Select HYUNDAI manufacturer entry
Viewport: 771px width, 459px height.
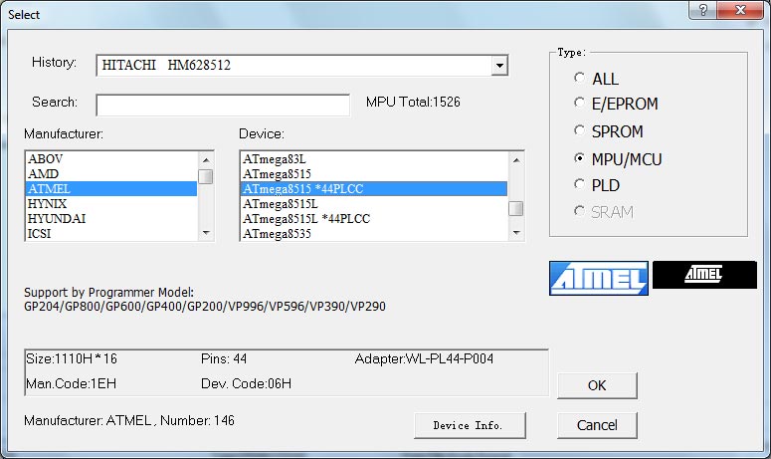pos(111,218)
